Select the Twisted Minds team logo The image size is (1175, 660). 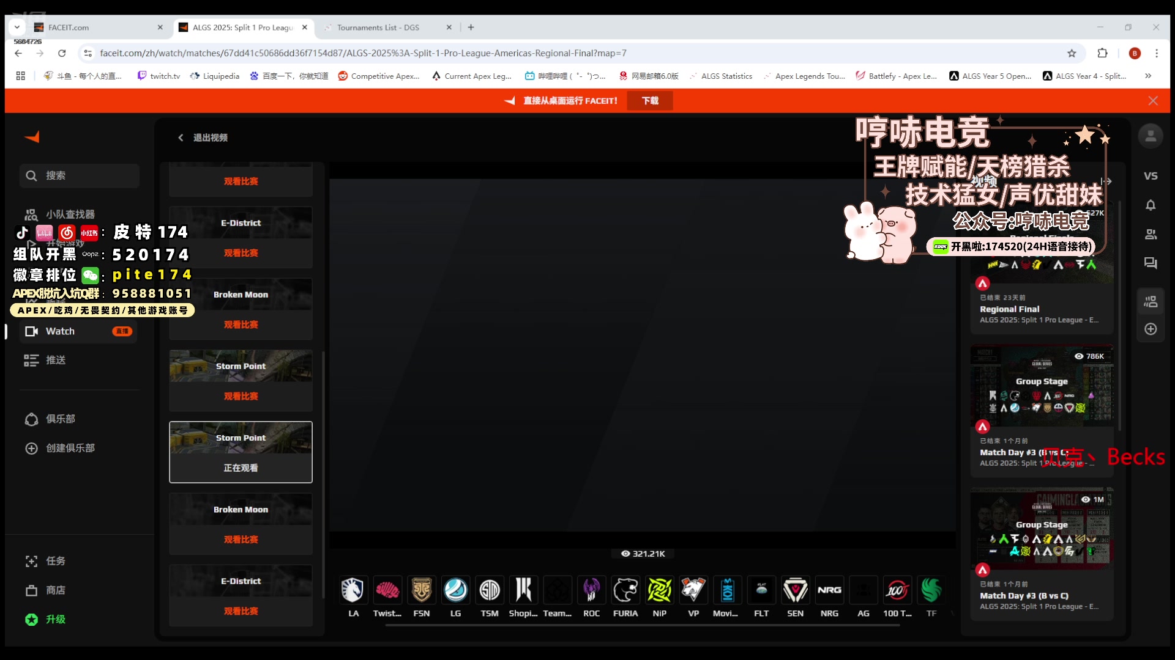point(387,590)
